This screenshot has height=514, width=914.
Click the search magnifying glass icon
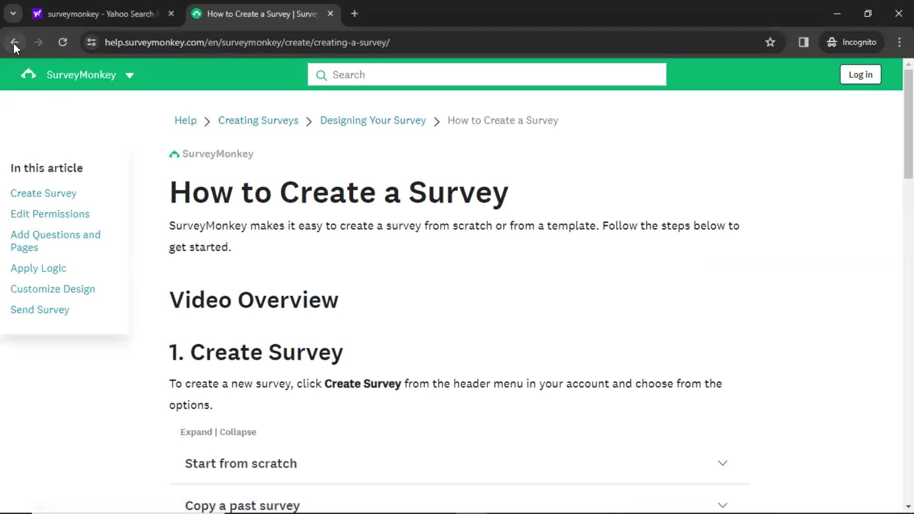(x=321, y=75)
